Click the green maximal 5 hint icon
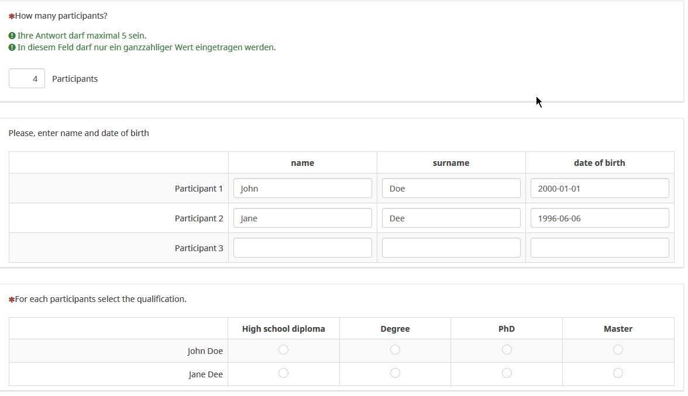688x396 pixels. coord(12,36)
